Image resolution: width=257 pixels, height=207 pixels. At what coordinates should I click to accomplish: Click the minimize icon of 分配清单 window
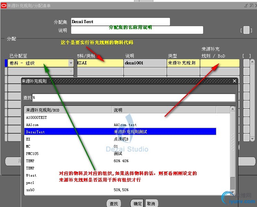click(x=246, y=6)
